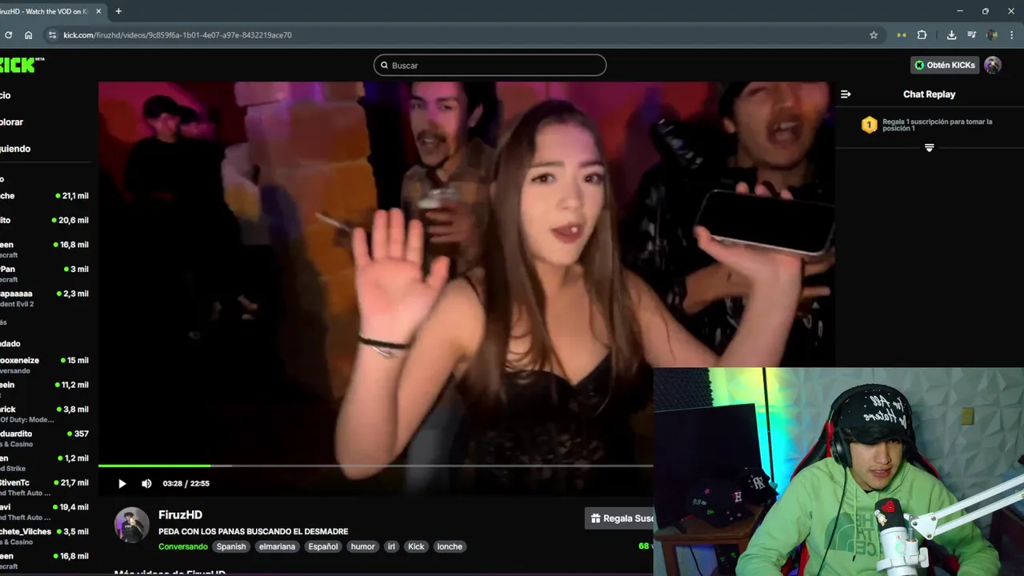1024x576 pixels.
Task: Play the paused VOD video
Action: tap(122, 483)
